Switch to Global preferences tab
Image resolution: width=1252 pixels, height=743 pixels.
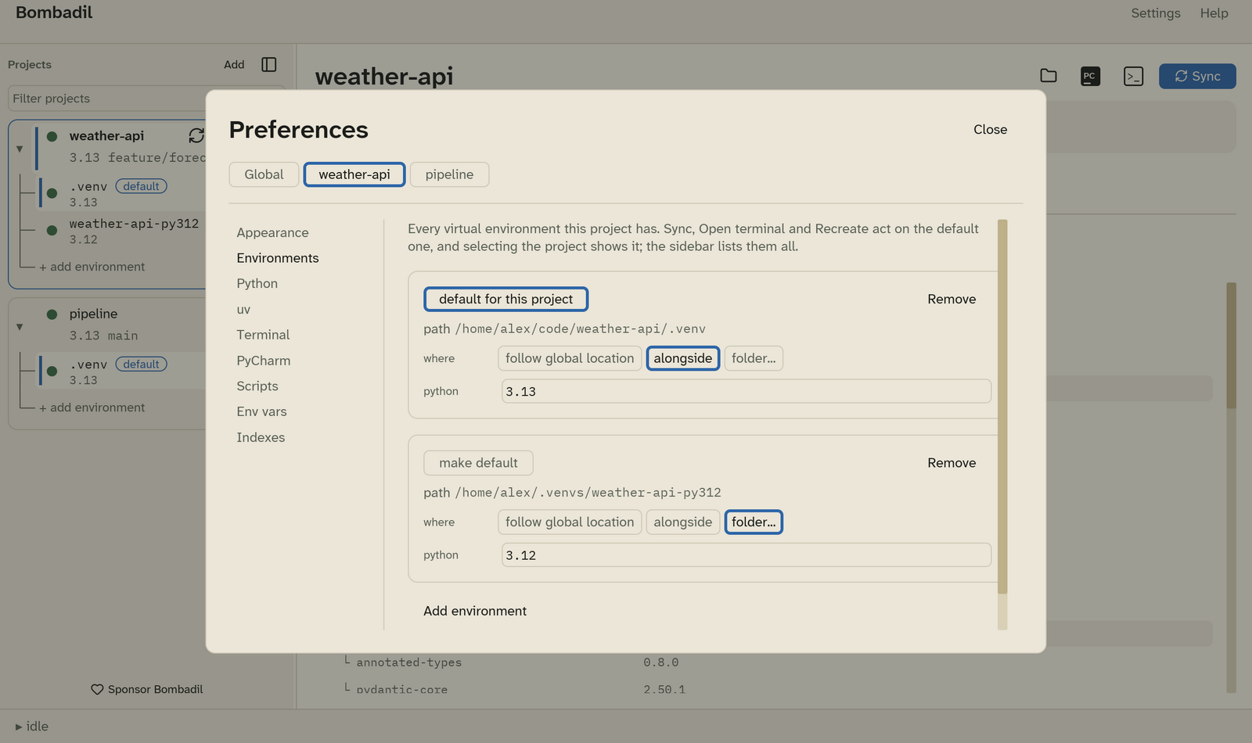click(264, 174)
